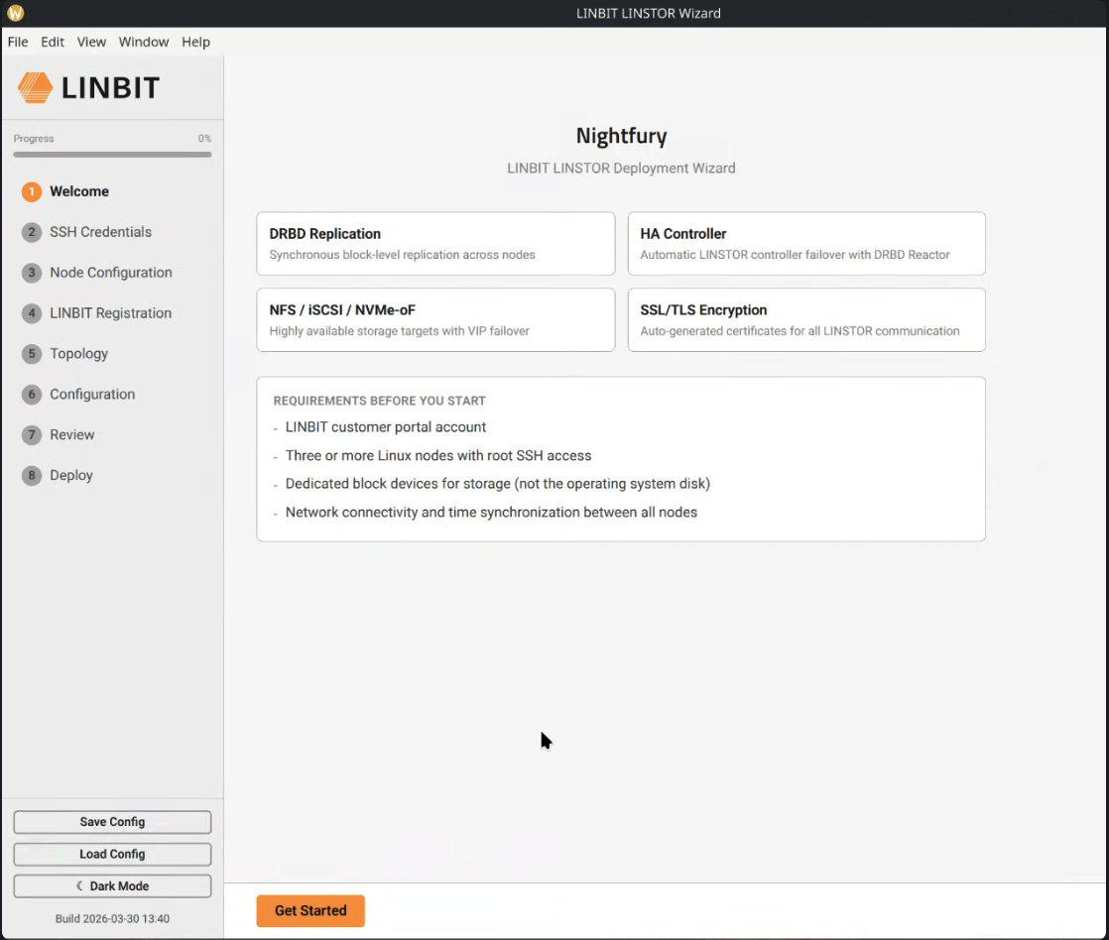This screenshot has height=940, width=1109.
Task: Go to SSH Credentials step
Action: pyautogui.click(x=100, y=232)
